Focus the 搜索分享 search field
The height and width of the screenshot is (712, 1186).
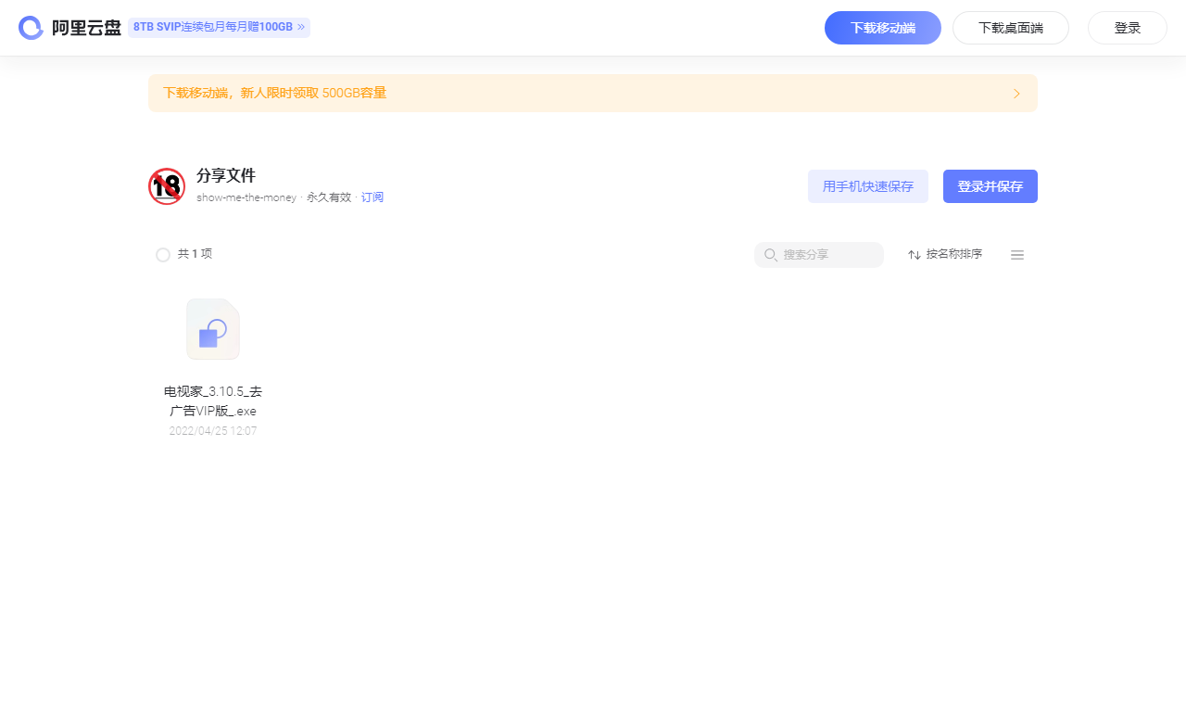coord(819,255)
